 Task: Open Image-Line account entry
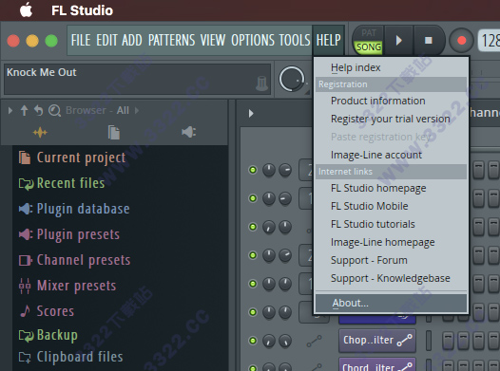(x=391, y=155)
